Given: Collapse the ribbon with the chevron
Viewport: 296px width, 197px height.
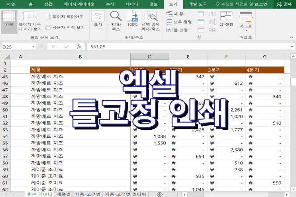Looking at the screenshot, I should pos(292,37).
